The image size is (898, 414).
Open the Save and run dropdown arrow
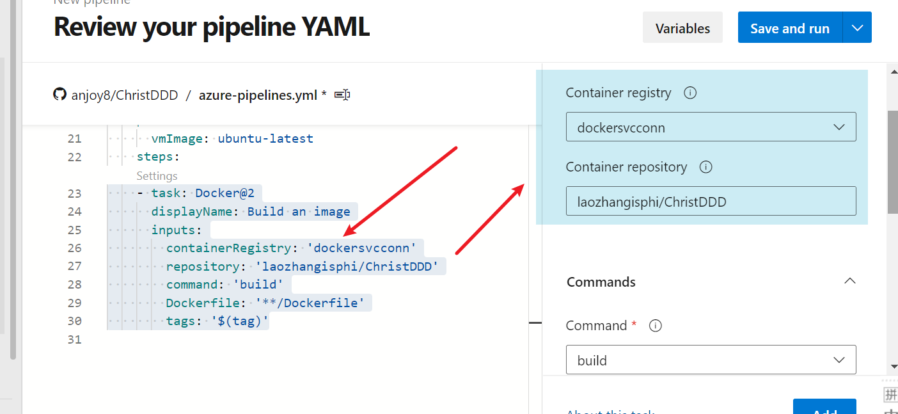coord(858,28)
